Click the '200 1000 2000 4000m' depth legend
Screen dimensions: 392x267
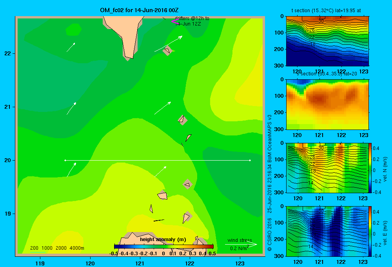coord(57,248)
